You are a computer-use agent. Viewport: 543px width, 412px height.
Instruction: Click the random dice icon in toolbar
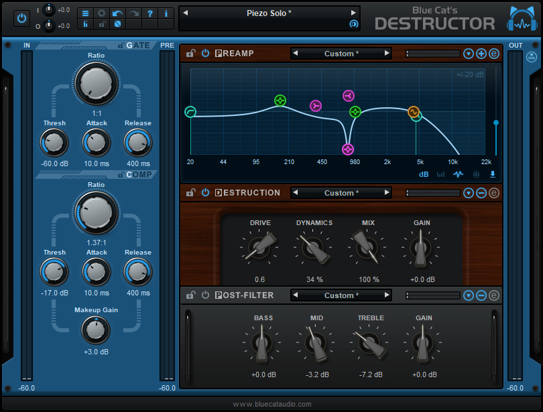(117, 24)
